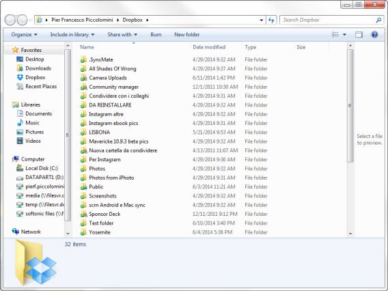Viewport: 388px width, 291px height.
Task: Click the Network icon in sidebar
Action: tap(15, 232)
